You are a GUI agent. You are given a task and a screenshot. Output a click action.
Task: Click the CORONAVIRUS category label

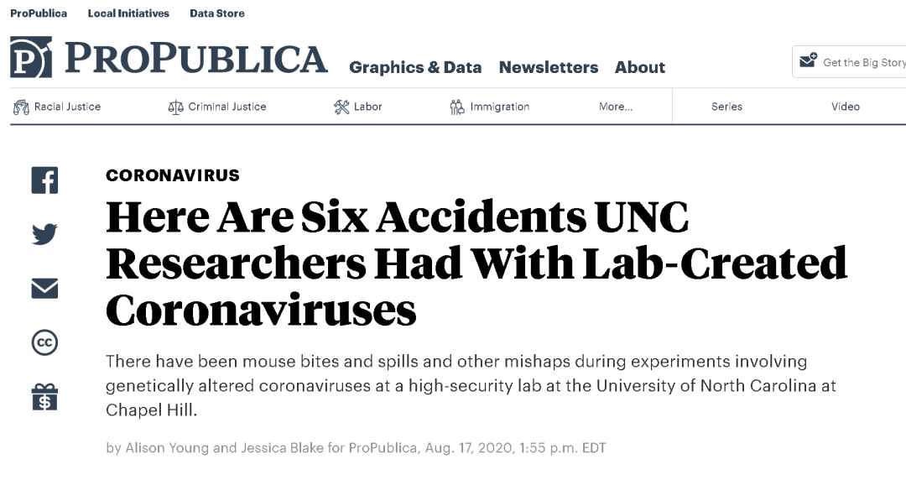tap(173, 175)
